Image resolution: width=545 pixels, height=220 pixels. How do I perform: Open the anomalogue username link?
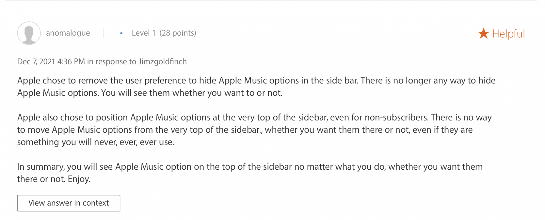coord(68,33)
